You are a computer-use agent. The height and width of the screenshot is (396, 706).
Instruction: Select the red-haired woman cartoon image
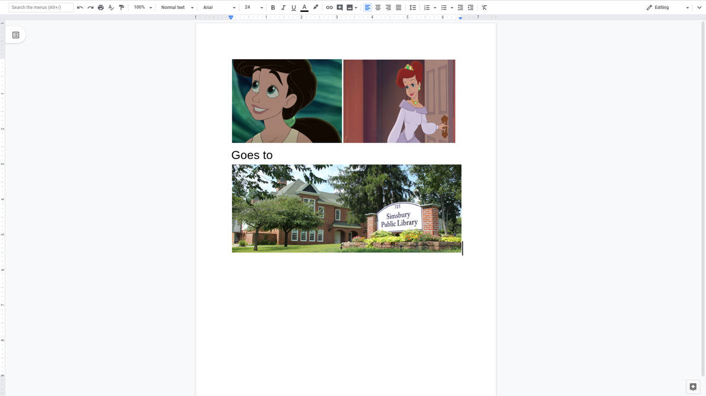399,101
